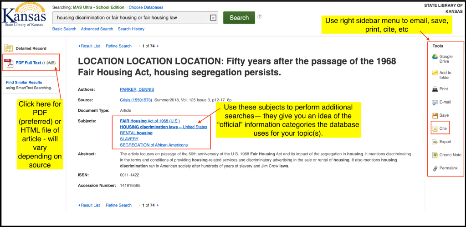This screenshot has width=466, height=227.
Task: Open the Cite tool icon
Action: click(435, 129)
